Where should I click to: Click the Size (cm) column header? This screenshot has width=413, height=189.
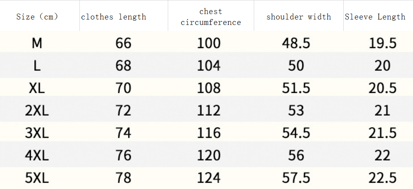coord(37,17)
